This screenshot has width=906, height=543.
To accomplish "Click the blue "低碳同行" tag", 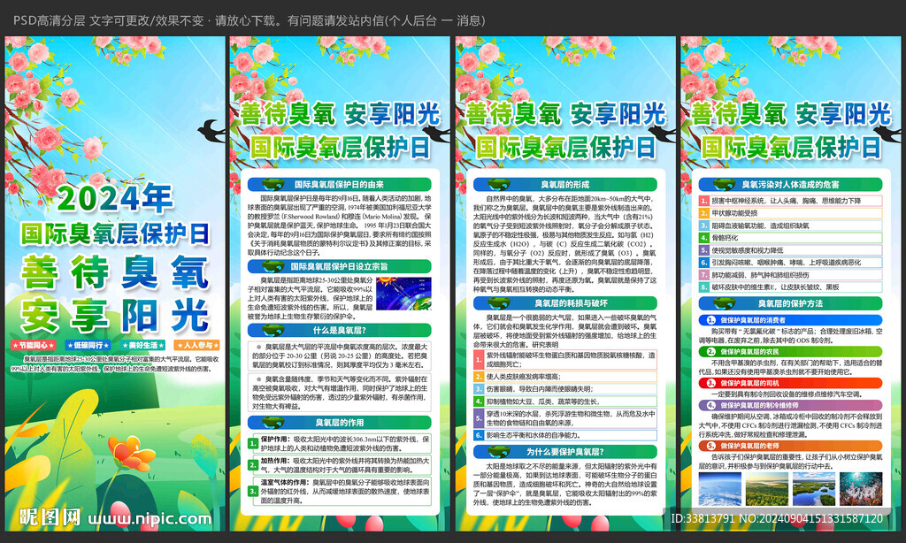I will [88, 345].
